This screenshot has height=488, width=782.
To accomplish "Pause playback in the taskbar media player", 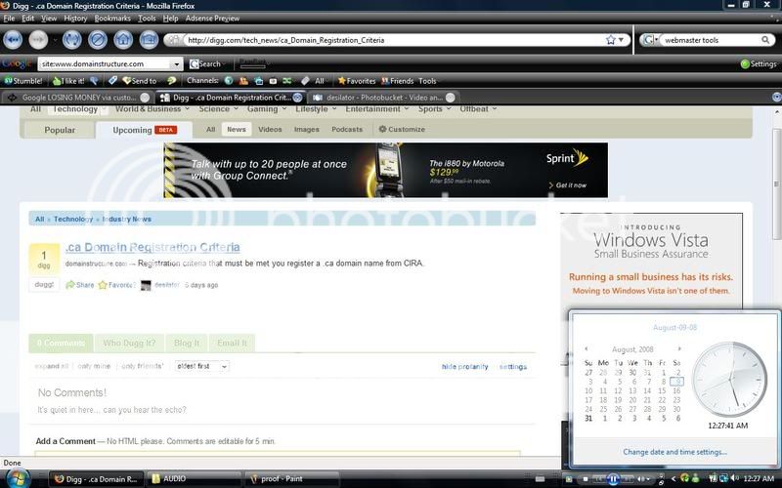I will (x=613, y=479).
